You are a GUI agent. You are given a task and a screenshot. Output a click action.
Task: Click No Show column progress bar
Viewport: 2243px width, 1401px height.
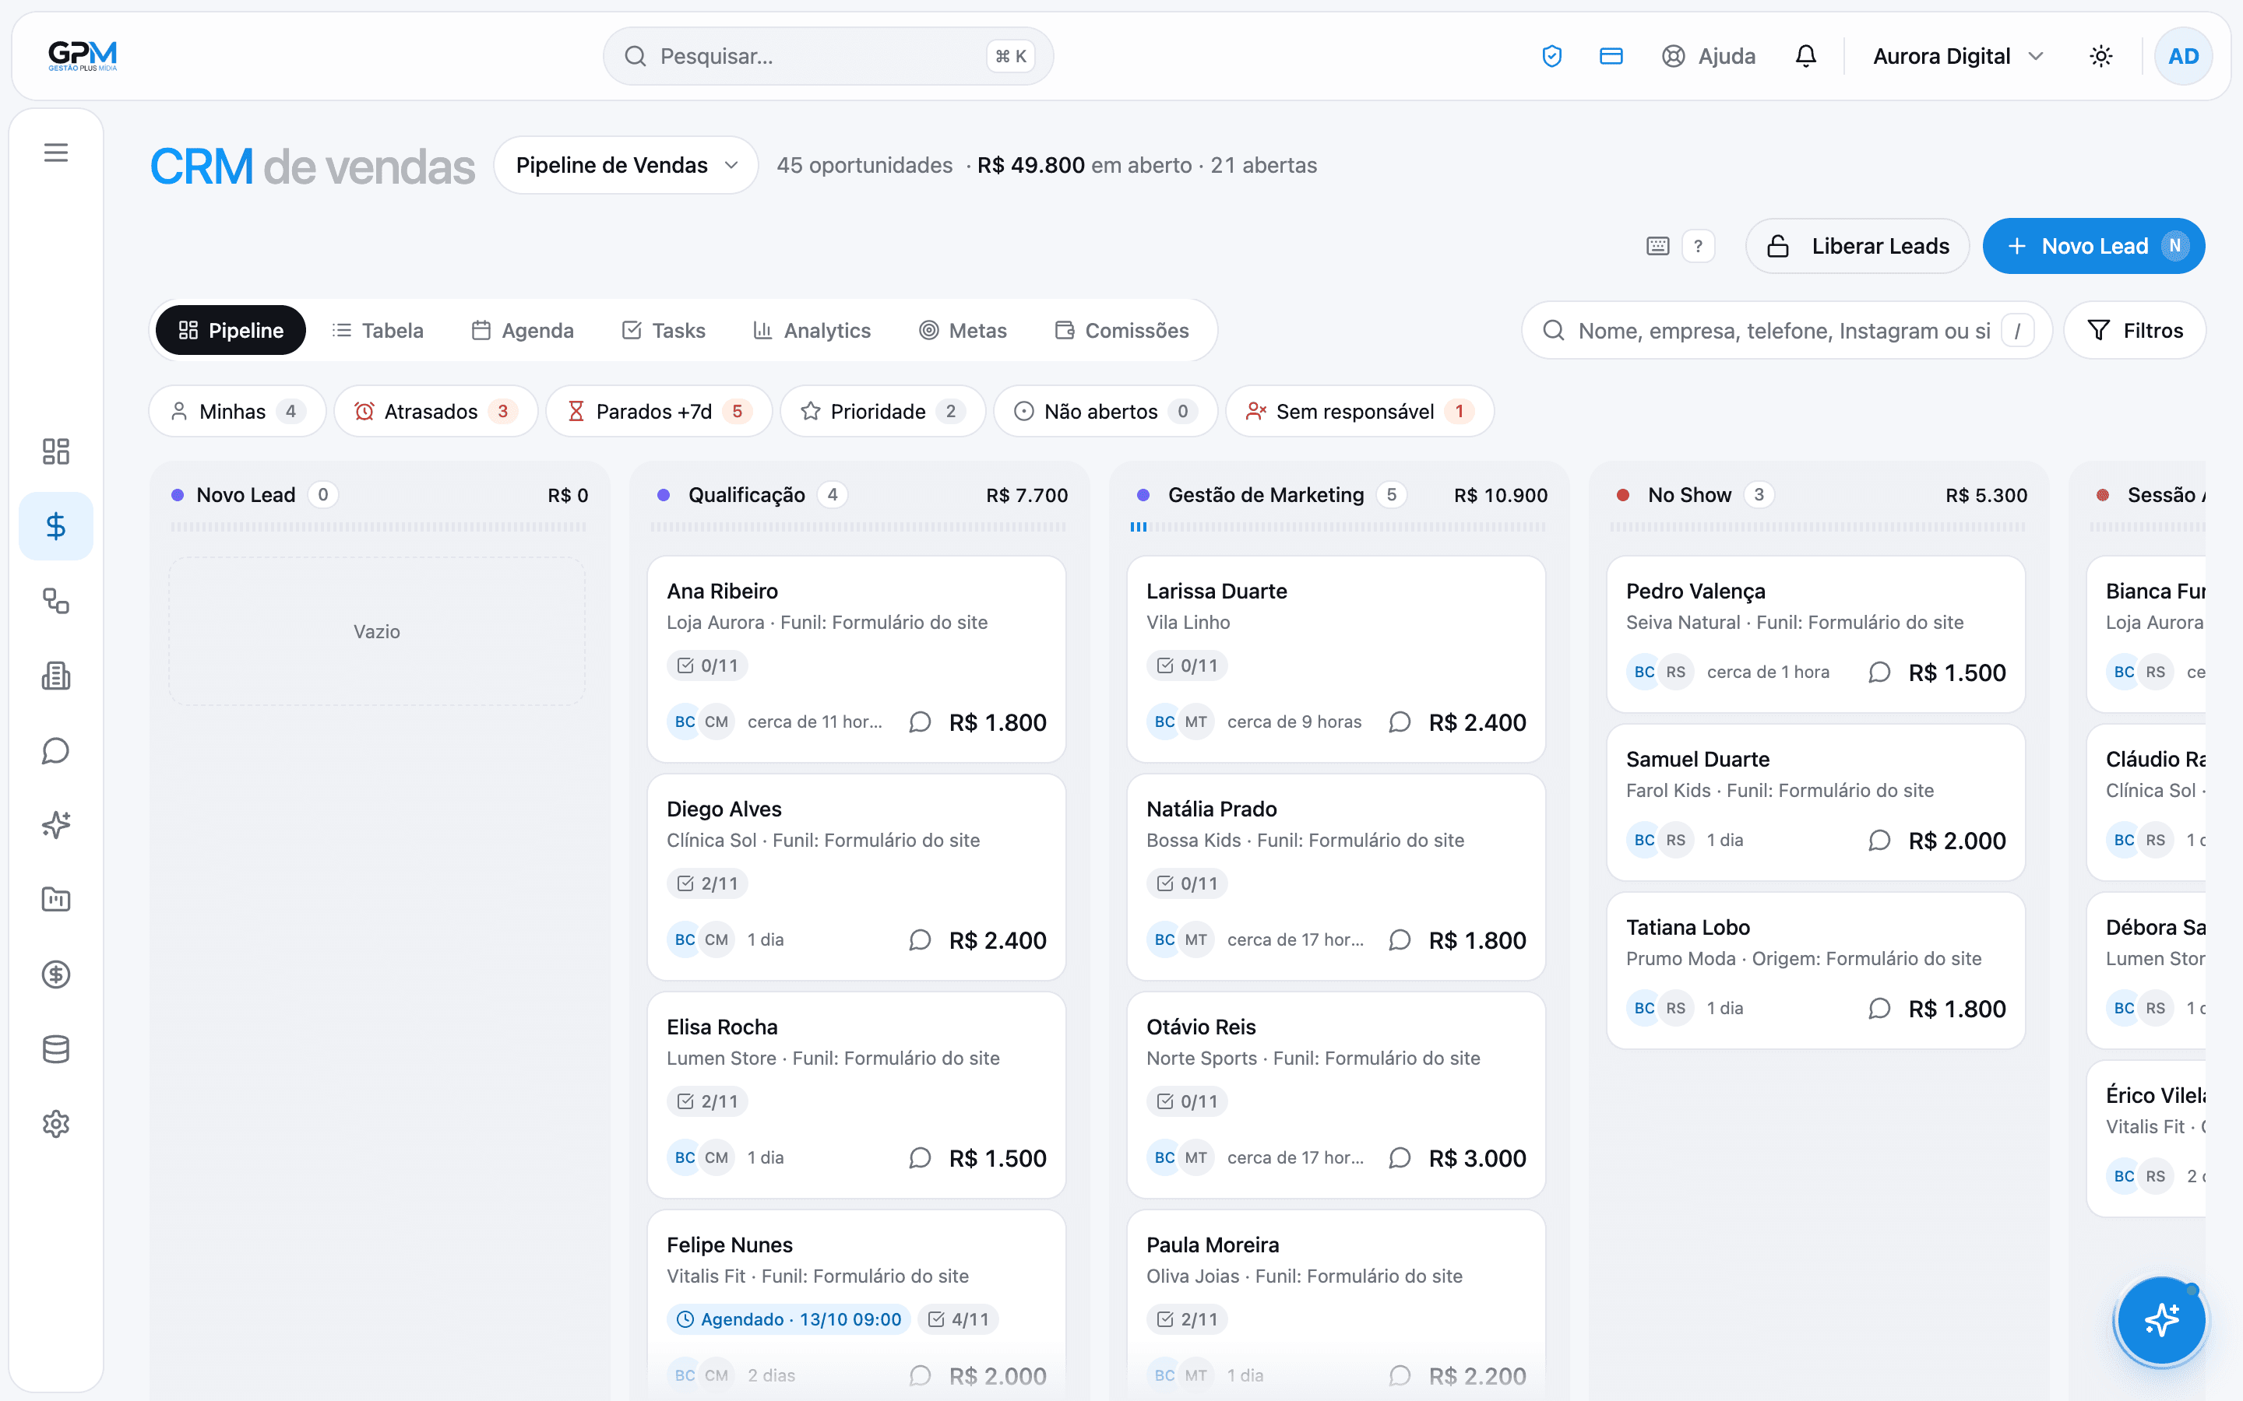(x=1817, y=527)
